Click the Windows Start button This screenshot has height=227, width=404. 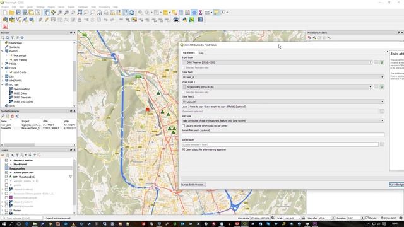pos(4,224)
